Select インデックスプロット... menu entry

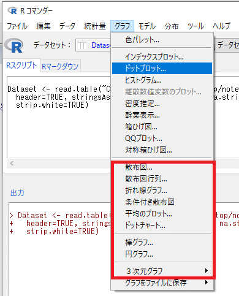(x=162, y=56)
